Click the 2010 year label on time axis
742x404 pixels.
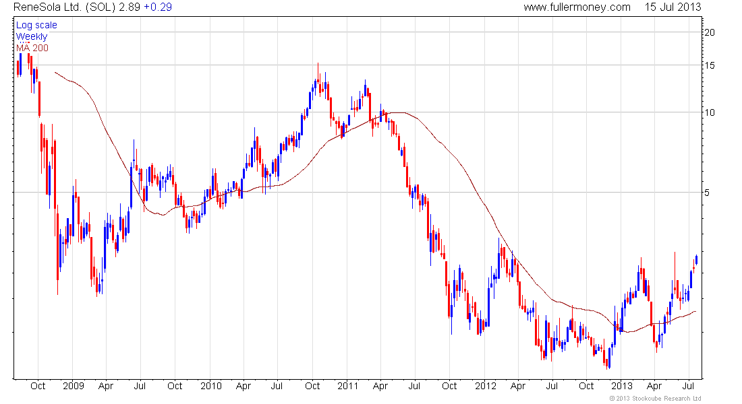(x=210, y=386)
